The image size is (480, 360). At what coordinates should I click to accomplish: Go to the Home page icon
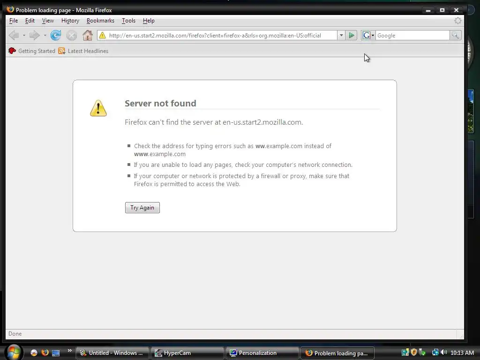pyautogui.click(x=88, y=35)
